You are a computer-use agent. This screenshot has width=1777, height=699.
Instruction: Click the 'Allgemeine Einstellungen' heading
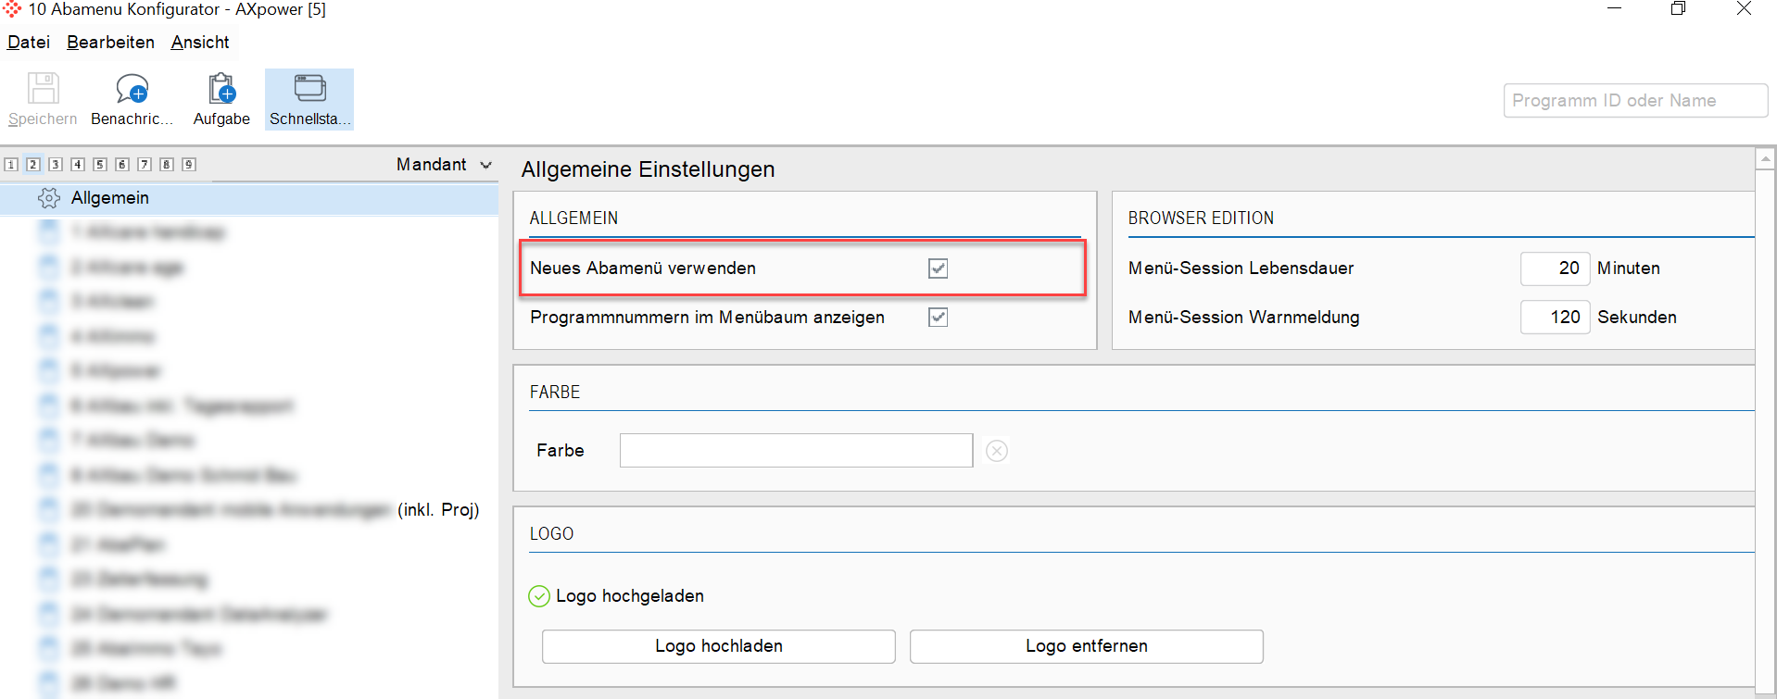[648, 169]
